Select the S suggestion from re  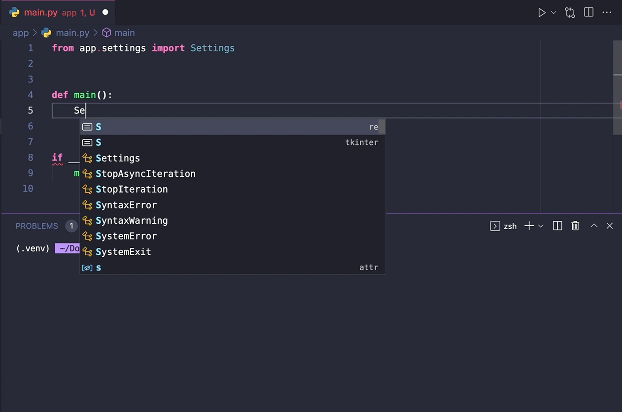pos(233,127)
